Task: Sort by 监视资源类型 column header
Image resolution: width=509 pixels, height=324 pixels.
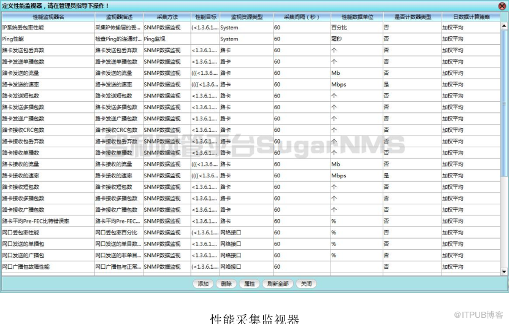Action: pyautogui.click(x=247, y=17)
